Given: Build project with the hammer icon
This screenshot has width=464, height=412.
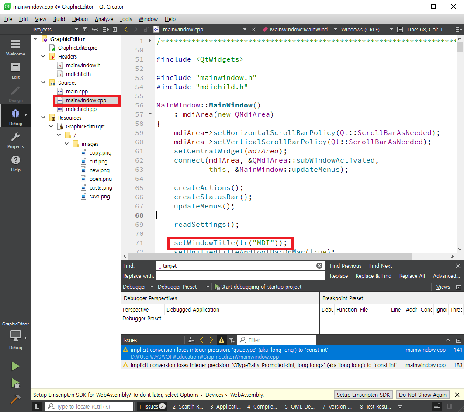Looking at the screenshot, I should pos(15,399).
